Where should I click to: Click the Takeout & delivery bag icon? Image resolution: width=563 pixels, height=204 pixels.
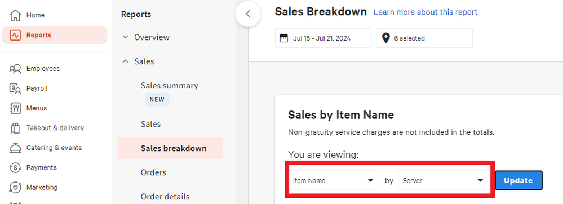(15, 128)
